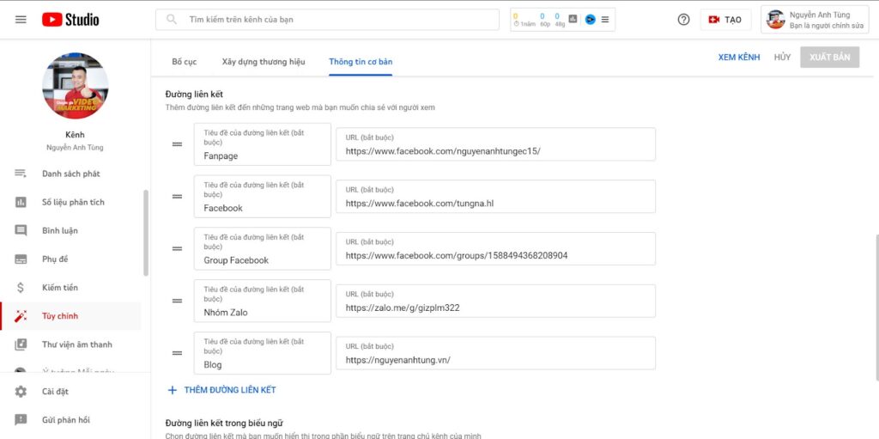879x439 pixels.
Task: Click the zalo.me URL field
Action: (x=495, y=301)
